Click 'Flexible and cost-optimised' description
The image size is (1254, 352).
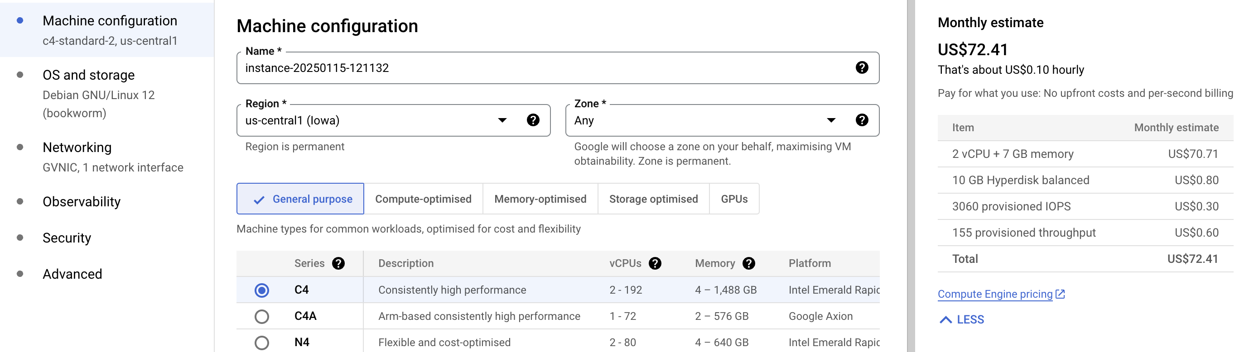point(444,343)
